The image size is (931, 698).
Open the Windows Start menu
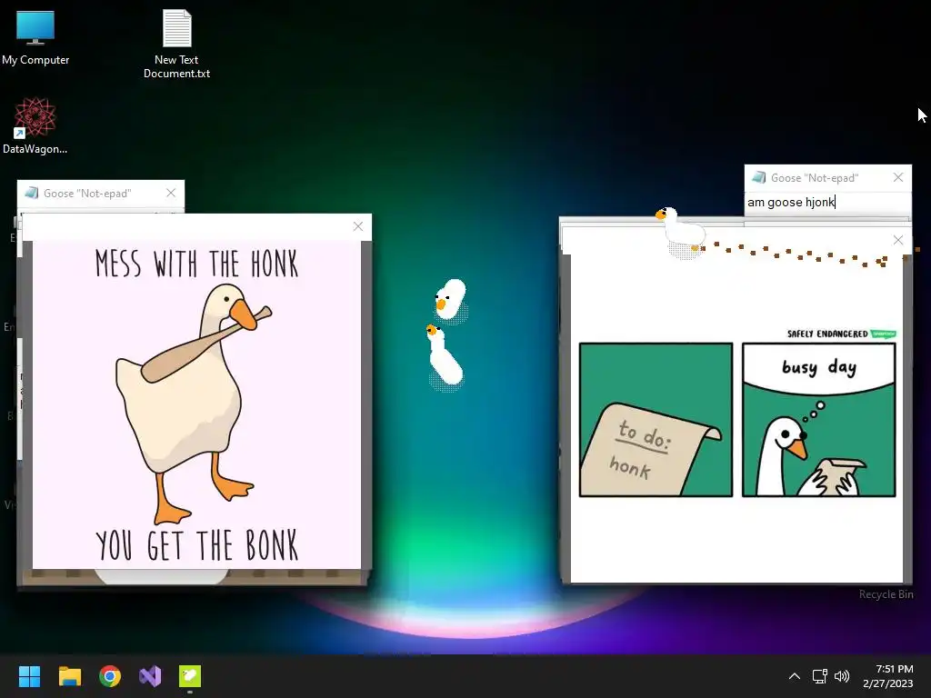tap(29, 676)
